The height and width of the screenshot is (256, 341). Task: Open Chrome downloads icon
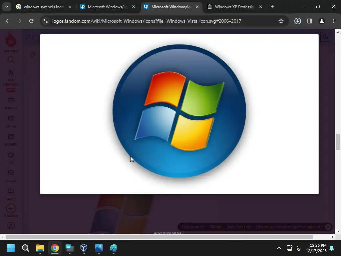(x=297, y=21)
